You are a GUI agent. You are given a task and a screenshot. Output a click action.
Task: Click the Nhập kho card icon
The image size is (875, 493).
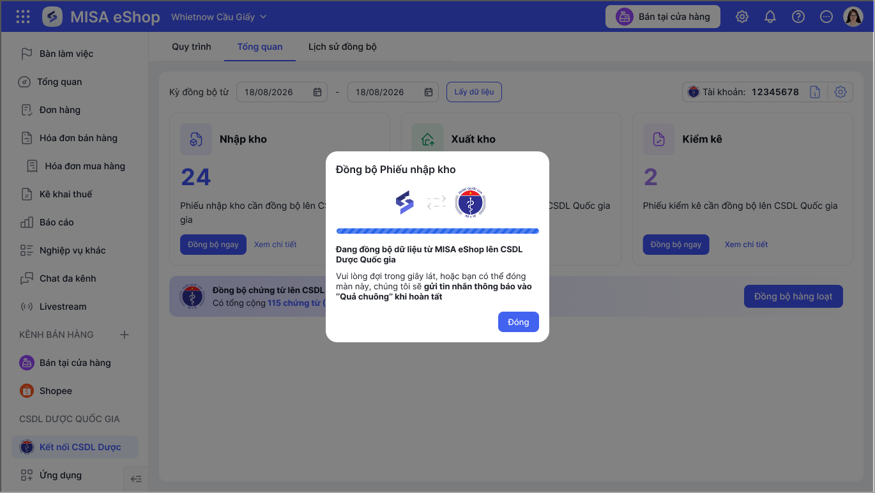(x=196, y=139)
